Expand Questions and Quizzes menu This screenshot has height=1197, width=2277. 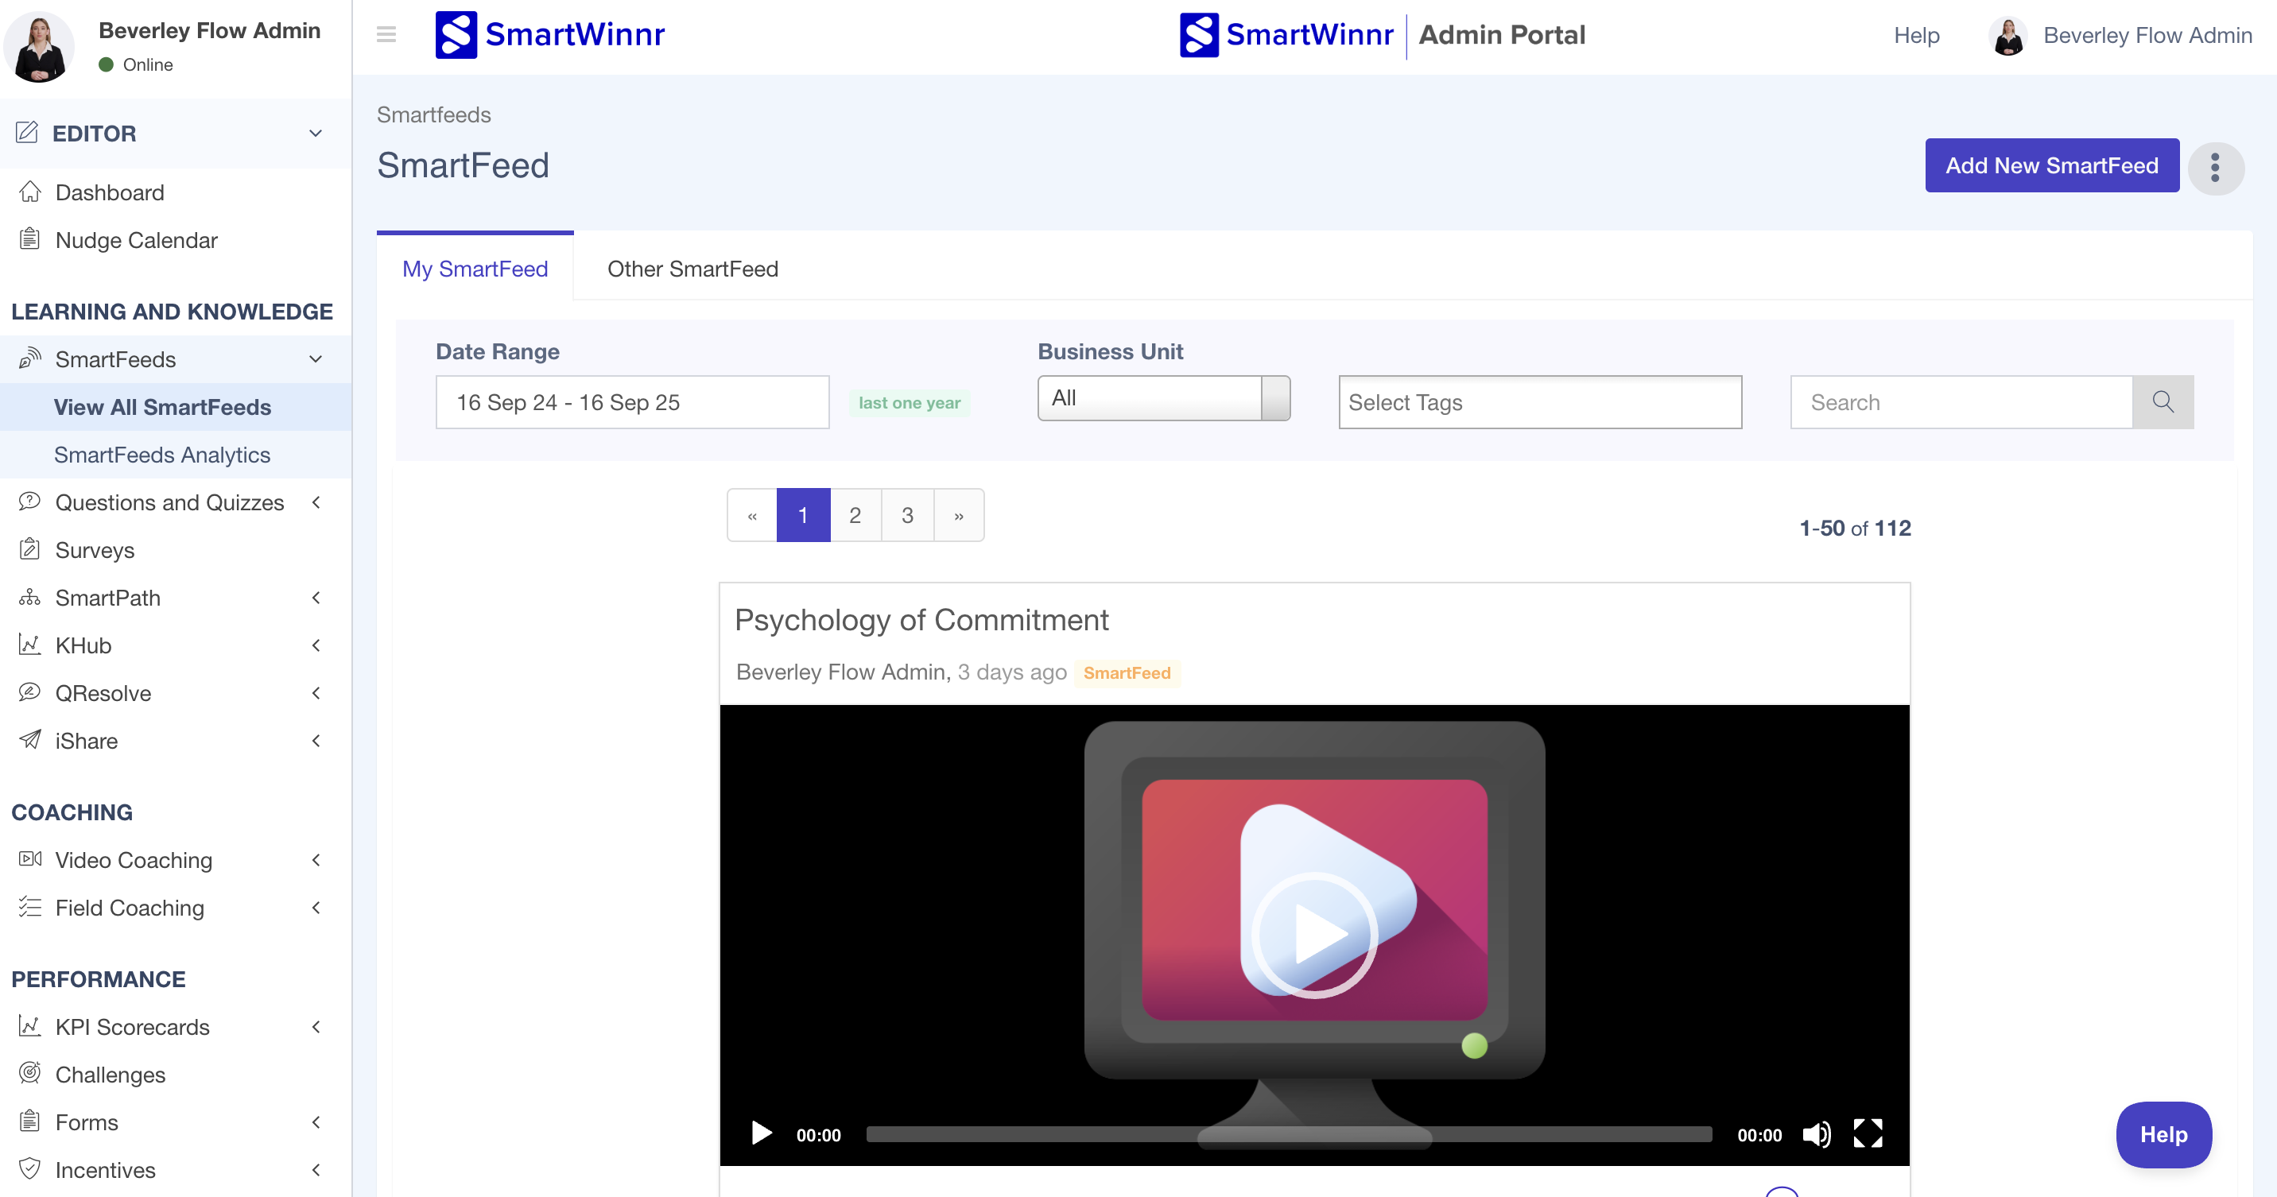coord(316,502)
